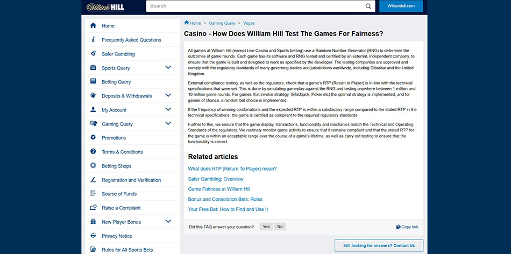Viewport: 511px width, 254px height.
Task: Click the Rules for All Sports Bets icon
Action: click(x=93, y=250)
